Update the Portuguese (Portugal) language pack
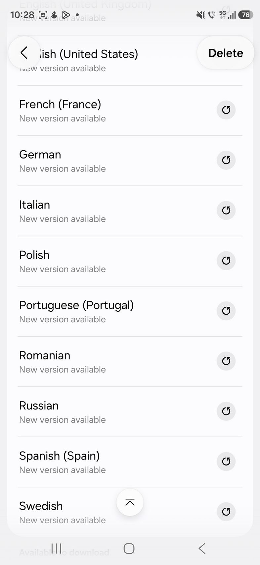This screenshot has height=565, width=260. 226,311
